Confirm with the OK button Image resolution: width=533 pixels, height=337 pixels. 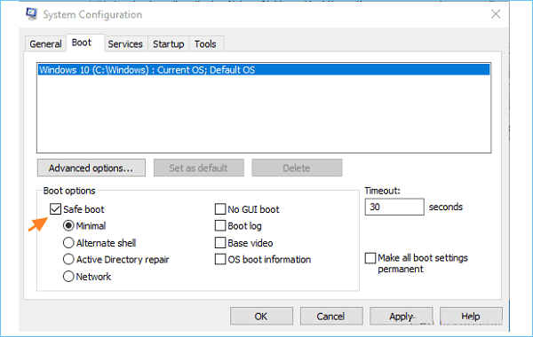(261, 317)
